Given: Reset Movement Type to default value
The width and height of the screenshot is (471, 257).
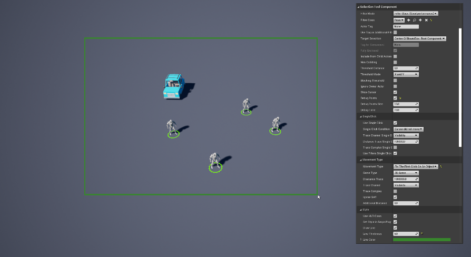Looking at the screenshot, I should 441,166.
